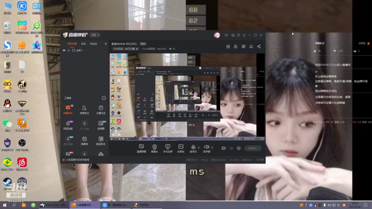Open the message icon in title bar

coord(226,35)
